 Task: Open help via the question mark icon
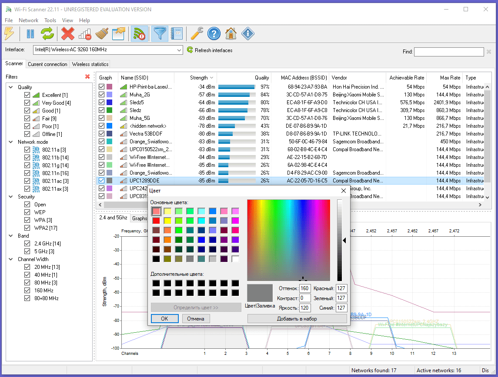pos(214,33)
